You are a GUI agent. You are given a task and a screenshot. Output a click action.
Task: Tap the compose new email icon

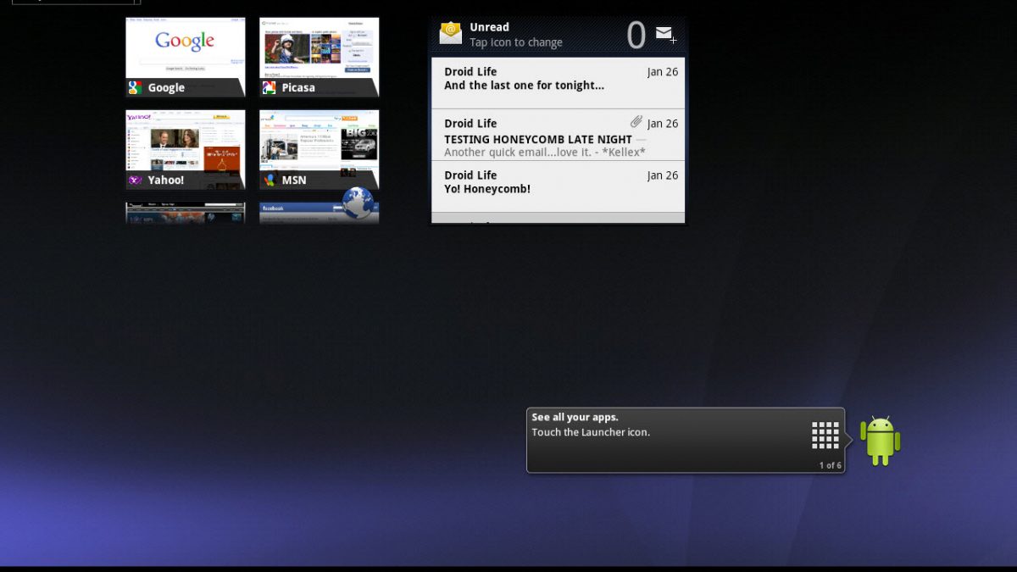666,35
